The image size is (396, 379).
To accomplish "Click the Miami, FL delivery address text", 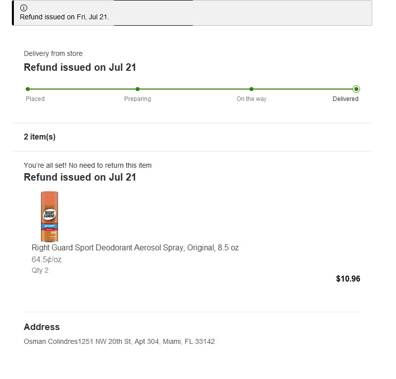I will point(119,341).
